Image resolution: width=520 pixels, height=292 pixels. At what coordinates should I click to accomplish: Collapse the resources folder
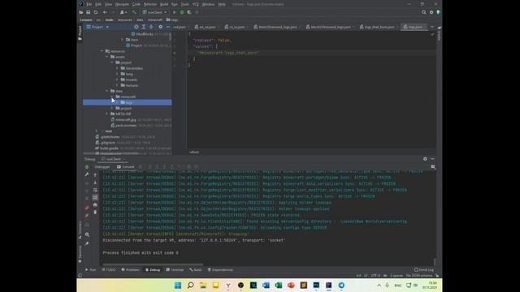click(x=102, y=51)
